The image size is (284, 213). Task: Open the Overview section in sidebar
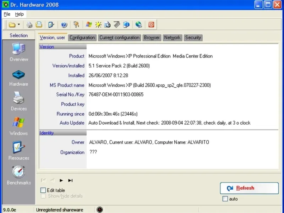click(19, 52)
